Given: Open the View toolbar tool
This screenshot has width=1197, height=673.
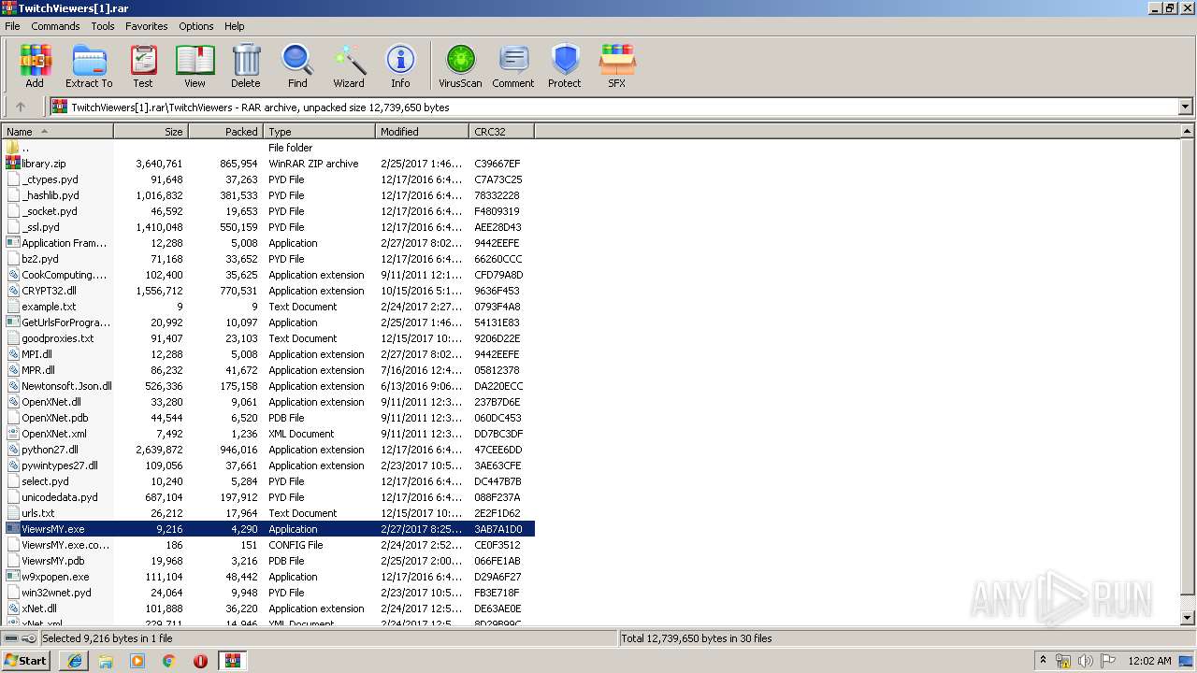Looking at the screenshot, I should tap(195, 66).
